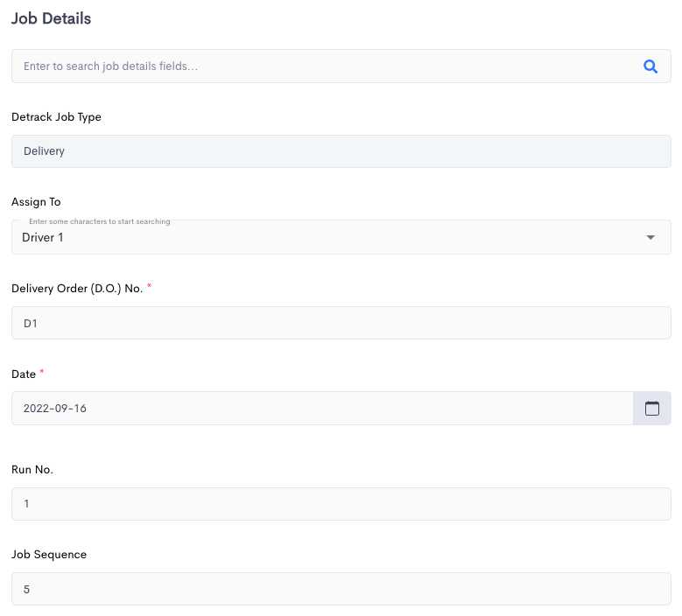Image resolution: width=682 pixels, height=616 pixels.
Task: Select the Driver 1 combo box
Action: (341, 237)
